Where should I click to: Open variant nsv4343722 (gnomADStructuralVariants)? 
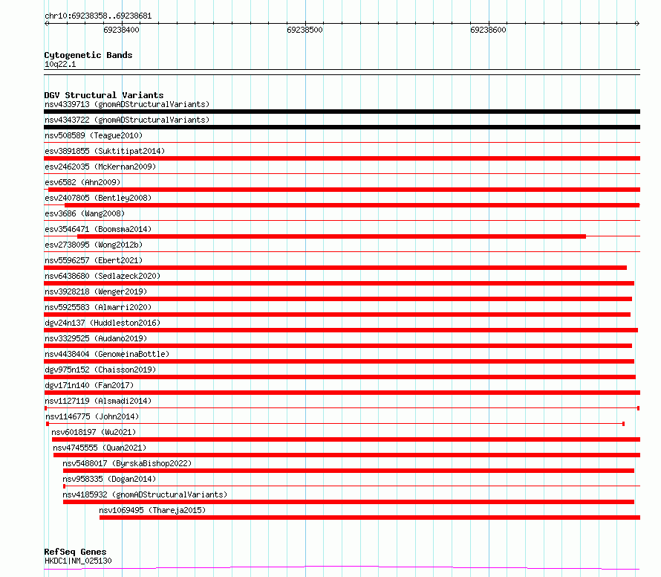click(x=127, y=120)
